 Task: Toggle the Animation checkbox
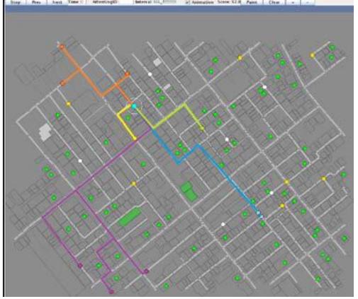click(187, 2)
